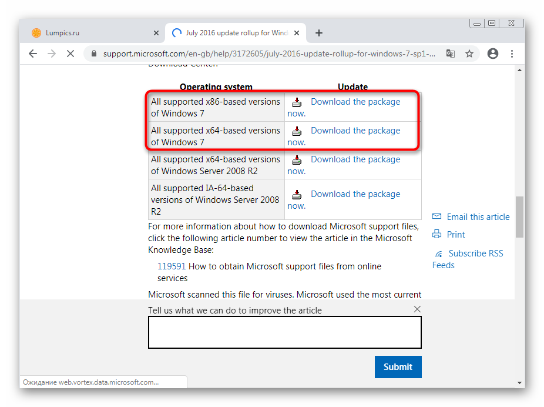Open the translate page icon

pyautogui.click(x=451, y=54)
